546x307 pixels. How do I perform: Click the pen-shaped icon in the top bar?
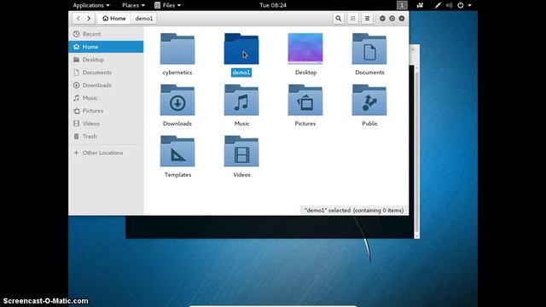point(438,5)
